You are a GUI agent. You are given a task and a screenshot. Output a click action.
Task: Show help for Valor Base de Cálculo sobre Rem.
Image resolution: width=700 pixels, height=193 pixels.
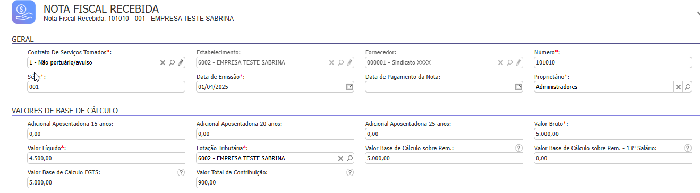519,148
